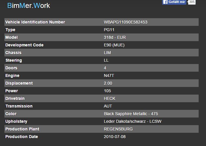The image size is (206, 146).
Task: Click the Type value PG11
Action: point(109,30)
